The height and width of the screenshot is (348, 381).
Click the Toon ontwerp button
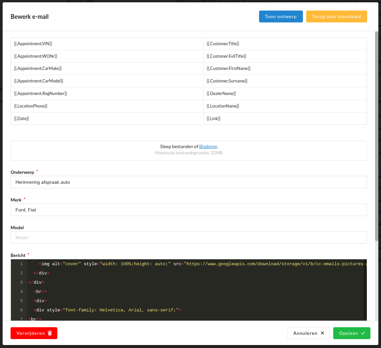coord(280,16)
